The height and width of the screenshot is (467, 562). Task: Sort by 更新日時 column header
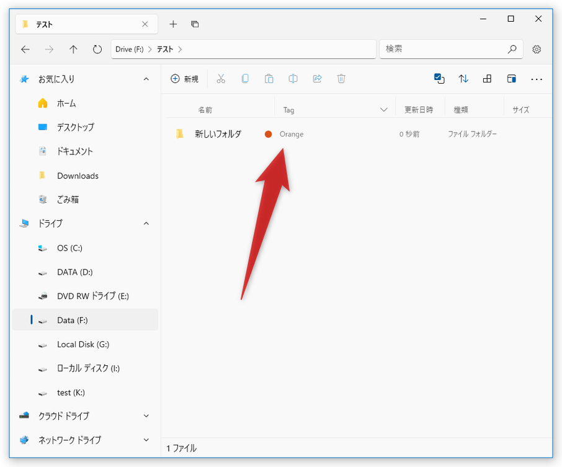pos(419,110)
